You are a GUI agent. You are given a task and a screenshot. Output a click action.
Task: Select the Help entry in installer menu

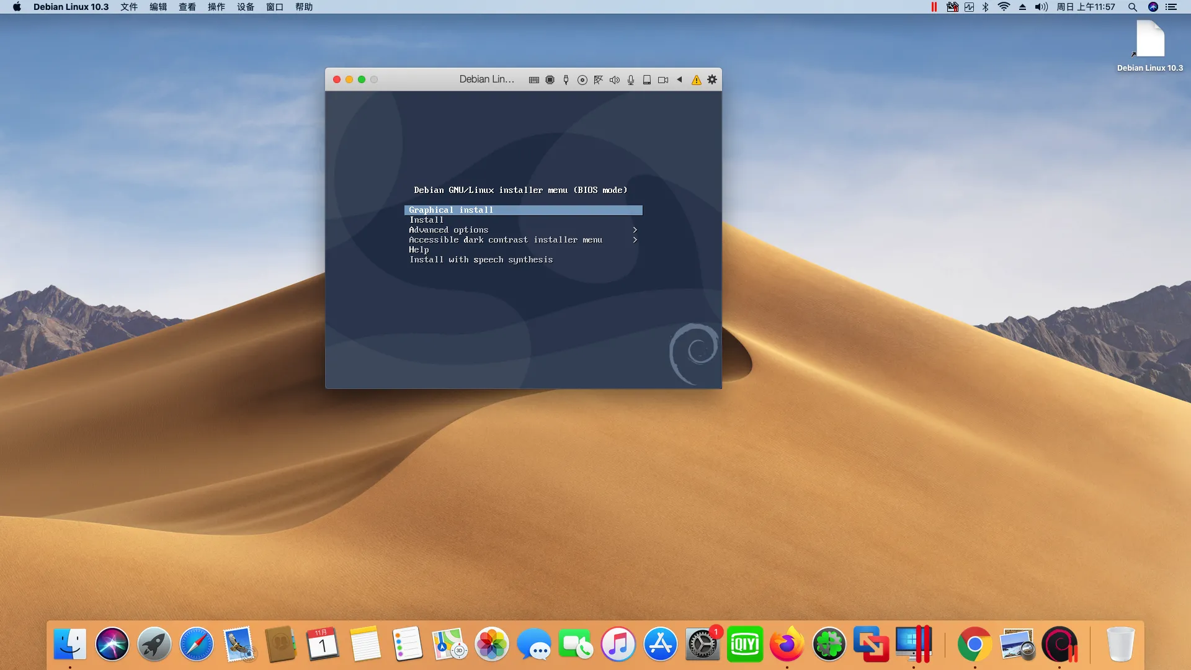(523, 250)
